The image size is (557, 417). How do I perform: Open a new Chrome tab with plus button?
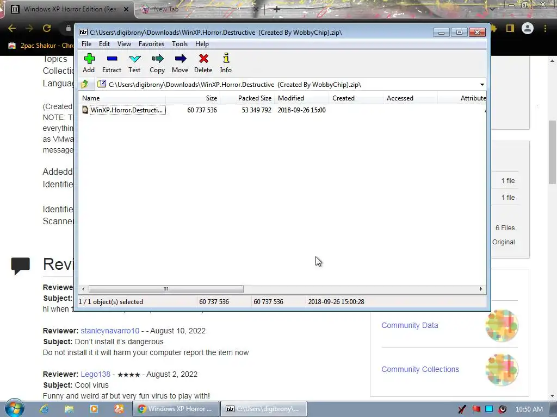(276, 9)
